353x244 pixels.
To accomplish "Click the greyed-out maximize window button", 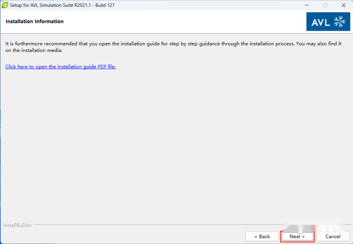I will tap(325, 5).
